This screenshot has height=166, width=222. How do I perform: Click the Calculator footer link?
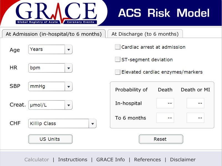pyautogui.click(x=37, y=160)
